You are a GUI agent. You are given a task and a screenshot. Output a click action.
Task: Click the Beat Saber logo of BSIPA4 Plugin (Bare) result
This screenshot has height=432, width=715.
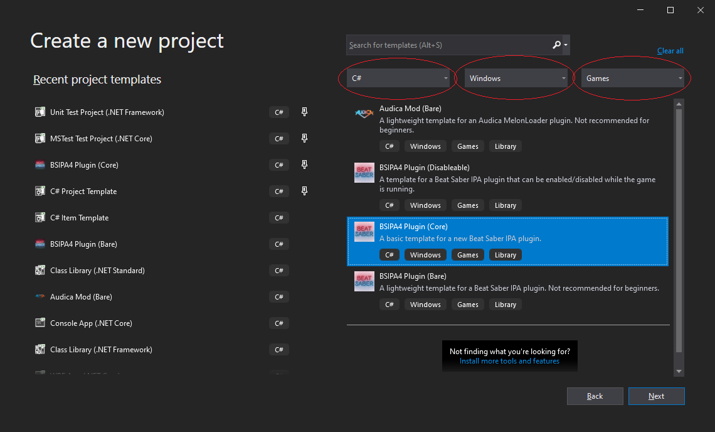coord(364,281)
